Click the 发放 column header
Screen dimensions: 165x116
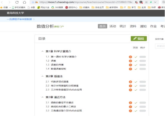tap(135, 48)
